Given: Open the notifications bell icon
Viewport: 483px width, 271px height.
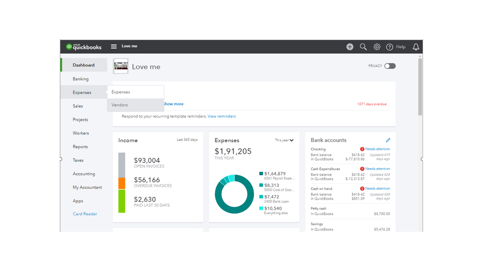Looking at the screenshot, I should pos(416,47).
